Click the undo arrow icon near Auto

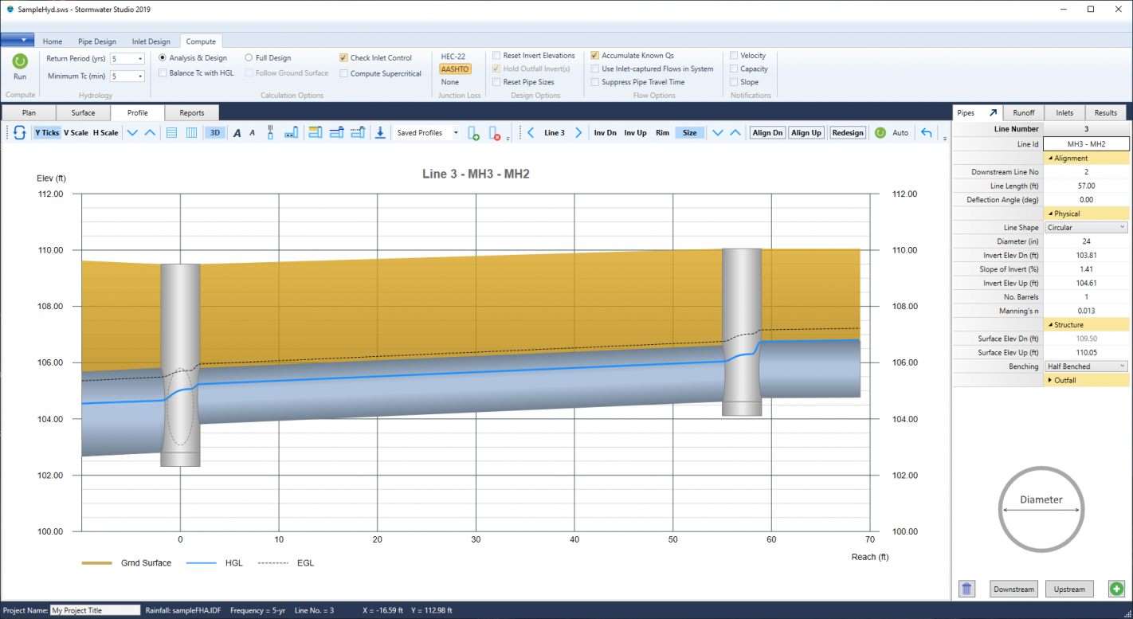pos(925,132)
